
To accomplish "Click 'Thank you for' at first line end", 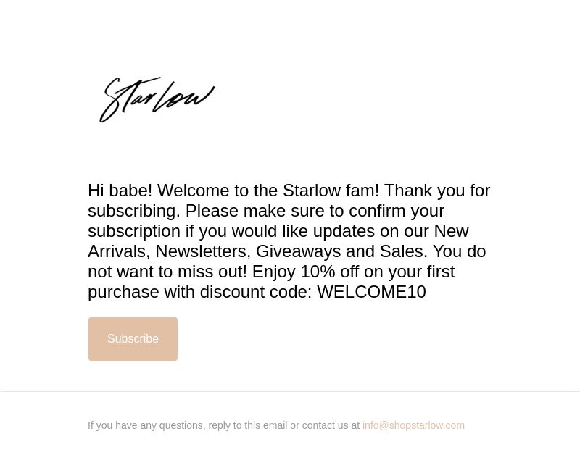I will pyautogui.click(x=437, y=191).
